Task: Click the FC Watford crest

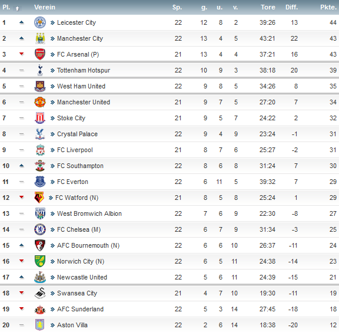Action: tap(39, 198)
